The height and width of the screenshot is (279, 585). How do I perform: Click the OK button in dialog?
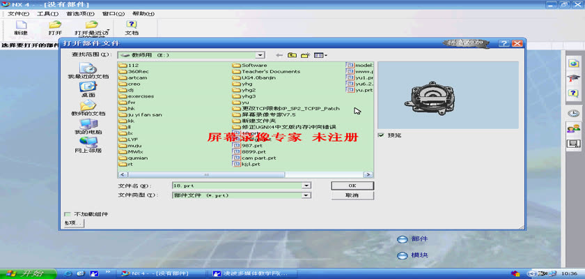click(x=352, y=186)
